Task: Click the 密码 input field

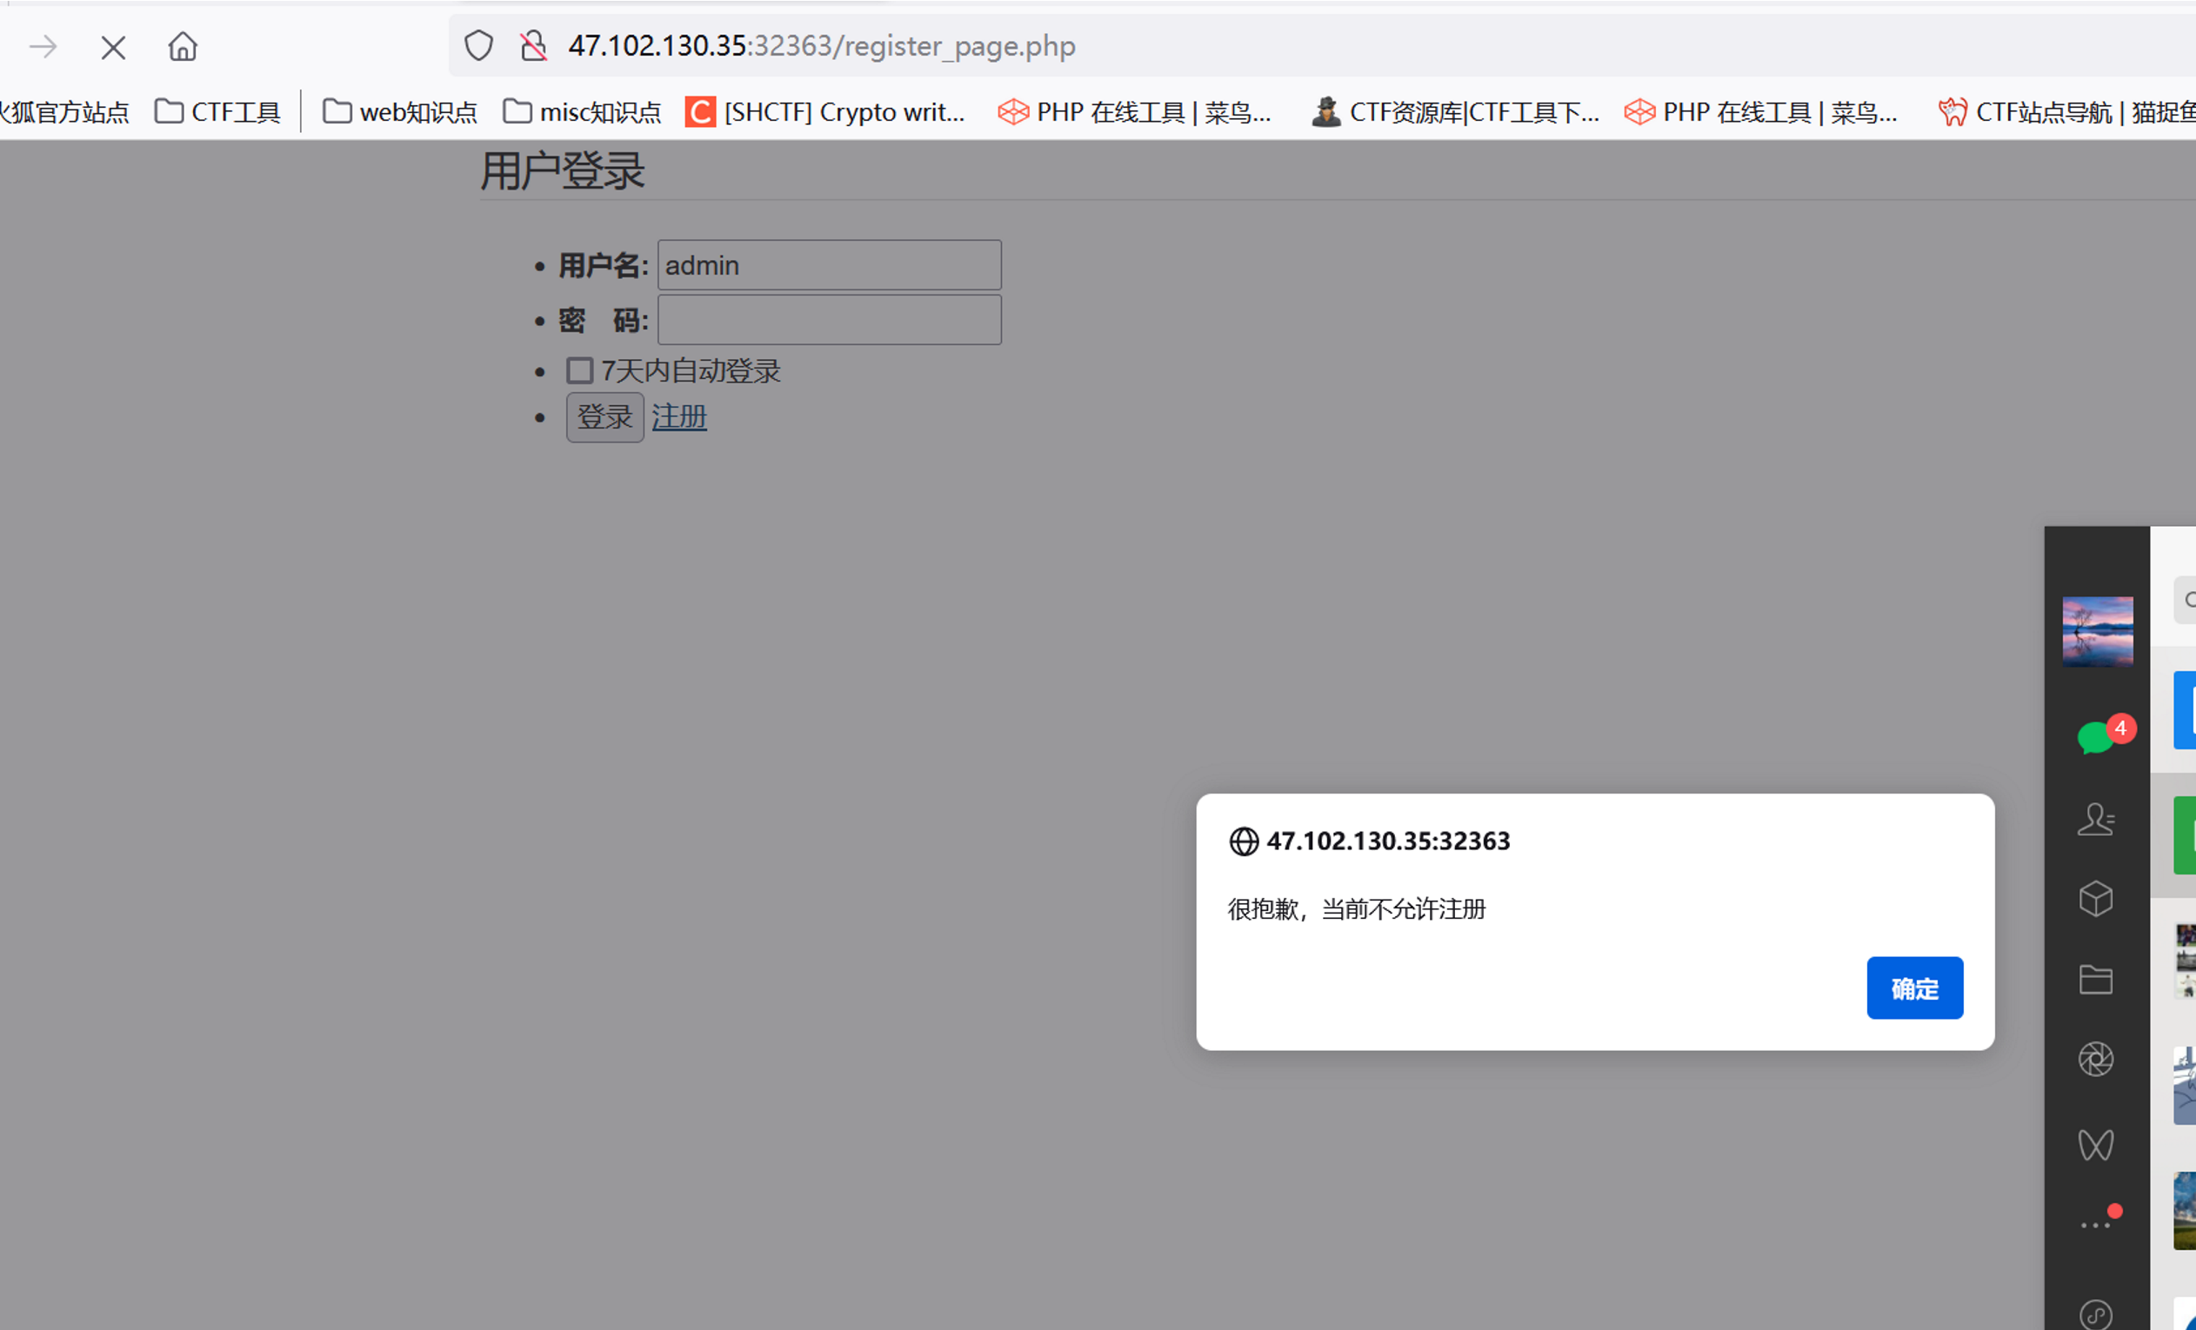Action: tap(829, 320)
